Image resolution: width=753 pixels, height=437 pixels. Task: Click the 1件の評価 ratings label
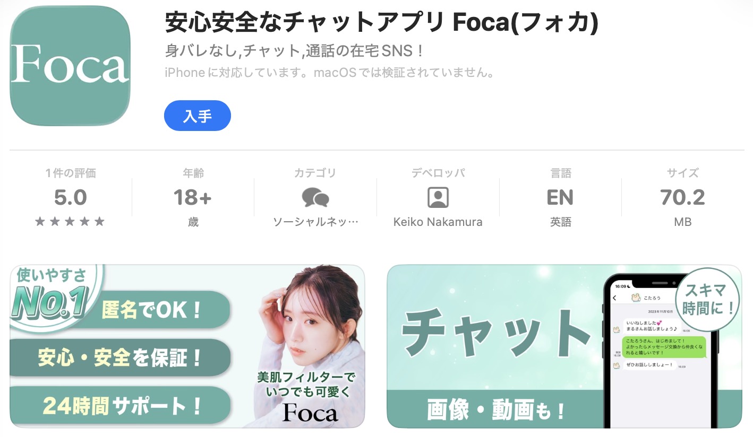pyautogui.click(x=70, y=173)
